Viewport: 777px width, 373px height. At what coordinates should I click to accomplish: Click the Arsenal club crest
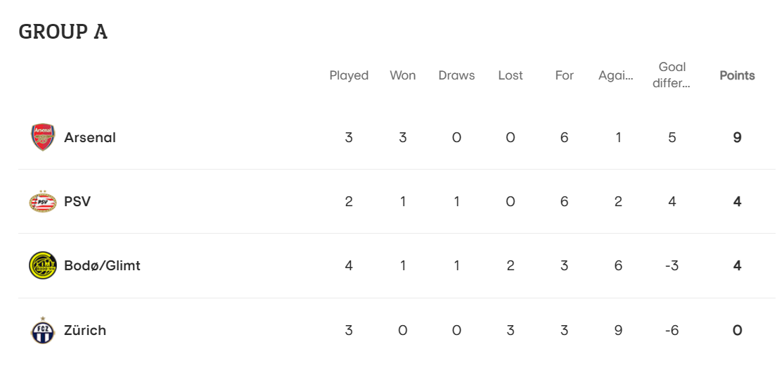[x=43, y=137]
